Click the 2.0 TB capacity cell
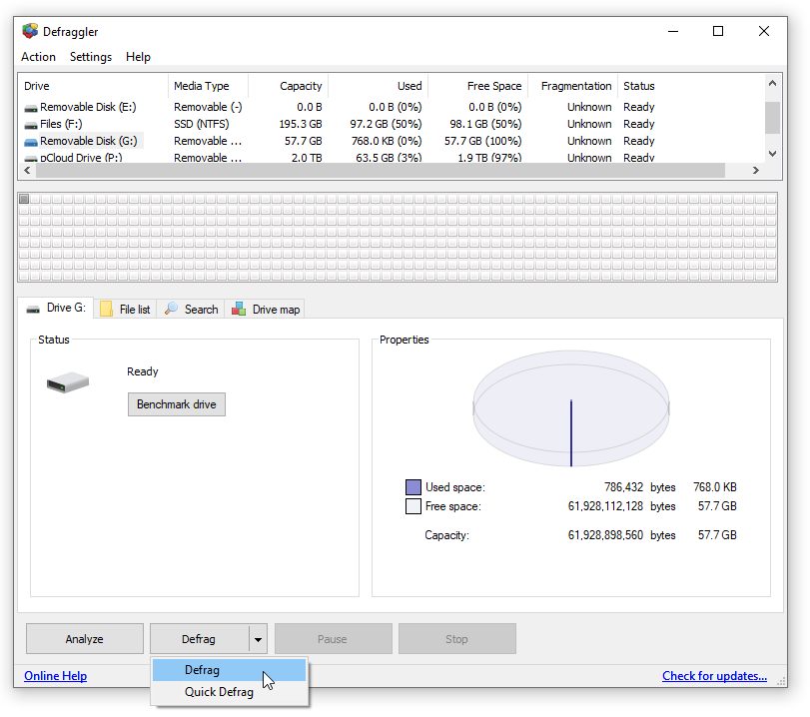 point(307,158)
